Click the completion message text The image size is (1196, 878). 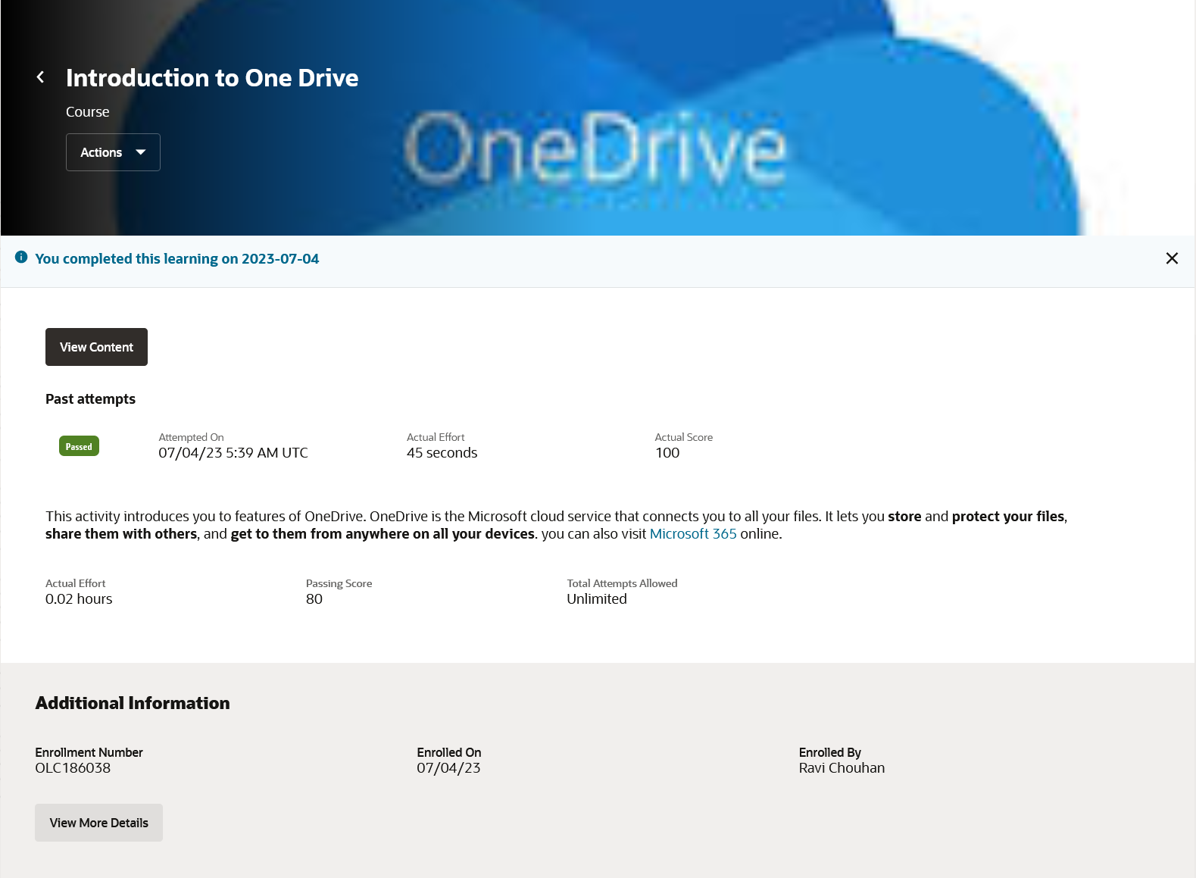177,259
